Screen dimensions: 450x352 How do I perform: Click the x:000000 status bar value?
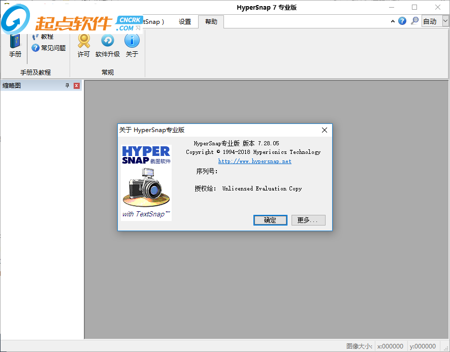[x=390, y=346]
